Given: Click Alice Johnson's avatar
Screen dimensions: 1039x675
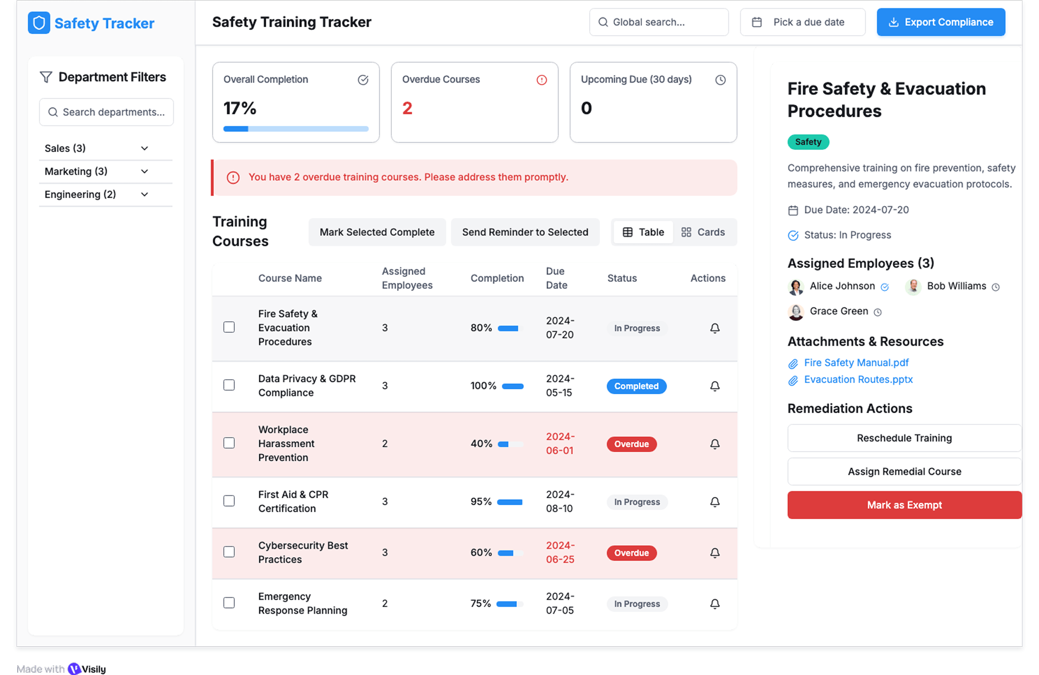Looking at the screenshot, I should (795, 287).
